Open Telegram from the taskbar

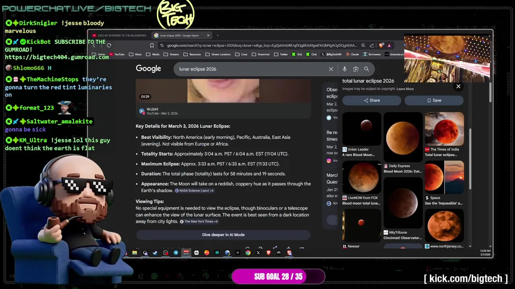(176, 253)
